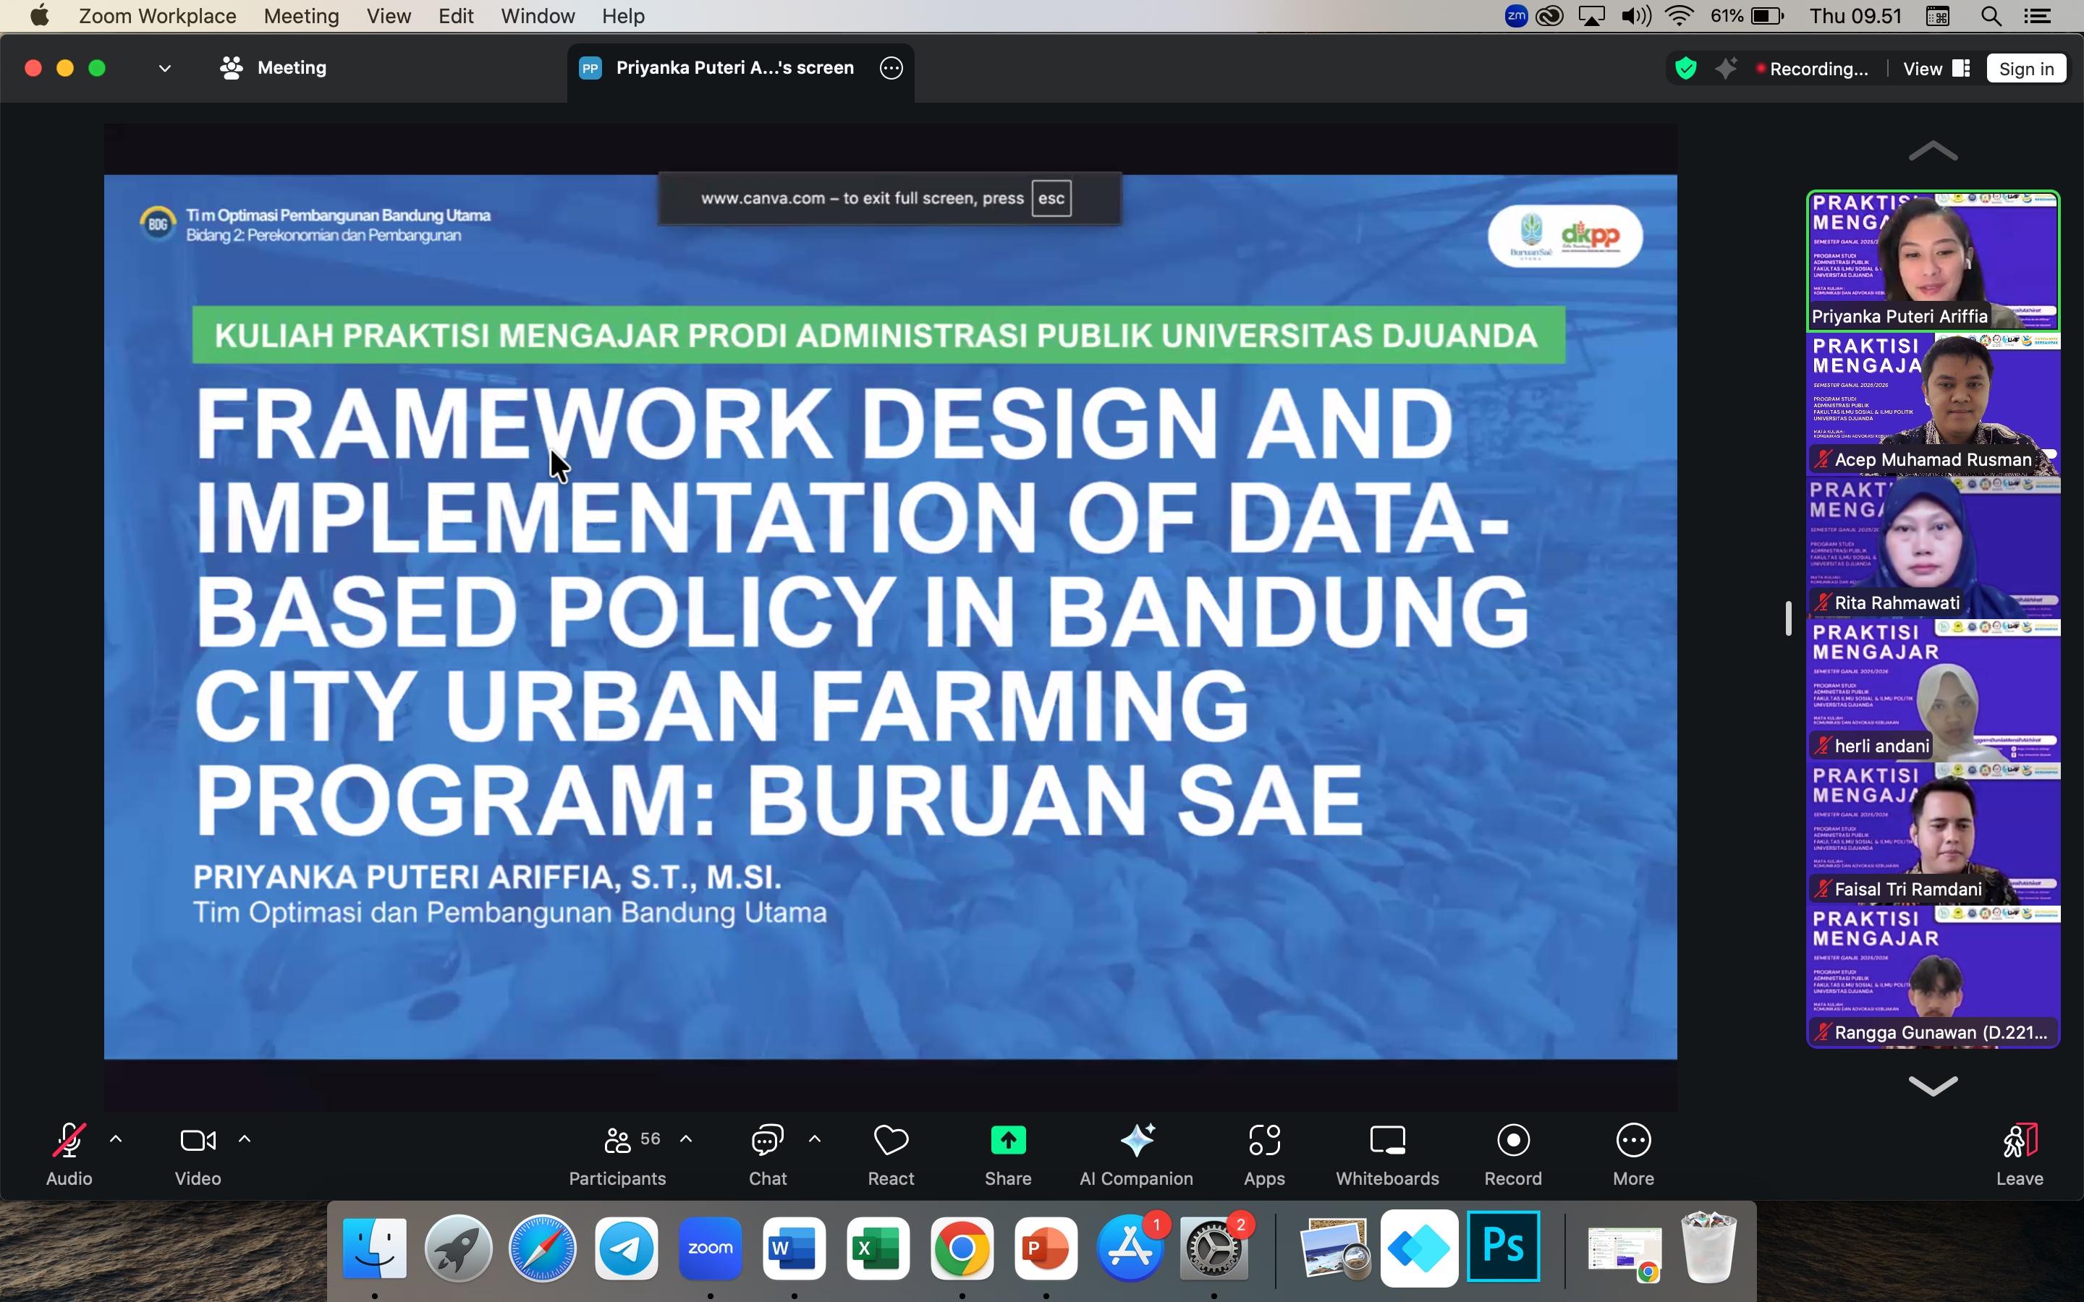This screenshot has width=2084, height=1302.
Task: Open the Help menu
Action: (622, 17)
